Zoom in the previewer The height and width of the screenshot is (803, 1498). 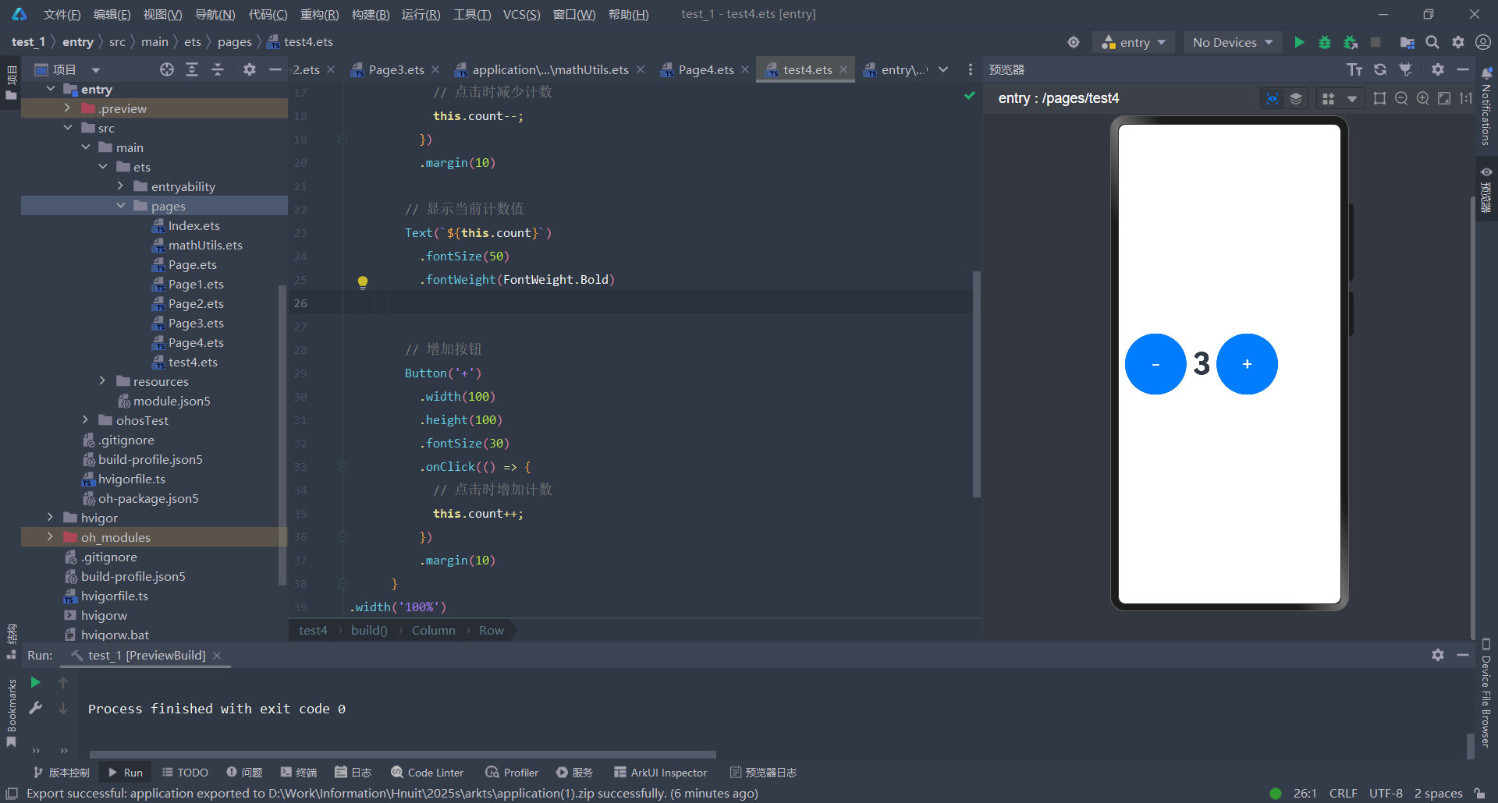coord(1423,98)
